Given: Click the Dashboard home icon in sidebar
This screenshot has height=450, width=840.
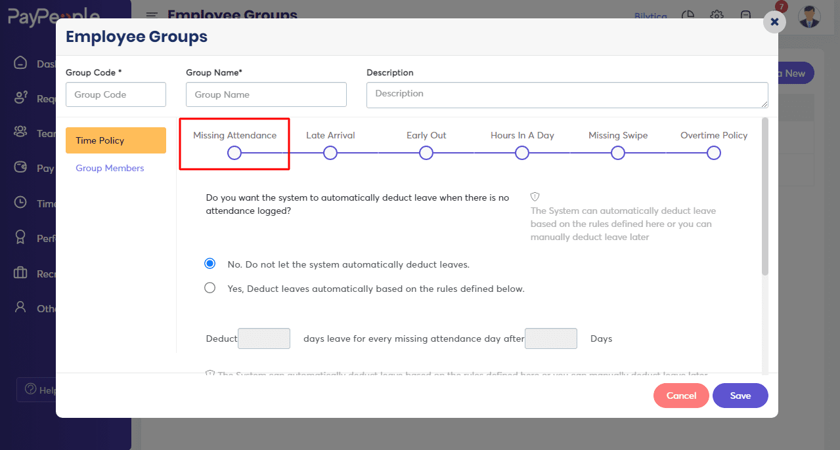Looking at the screenshot, I should click(21, 64).
